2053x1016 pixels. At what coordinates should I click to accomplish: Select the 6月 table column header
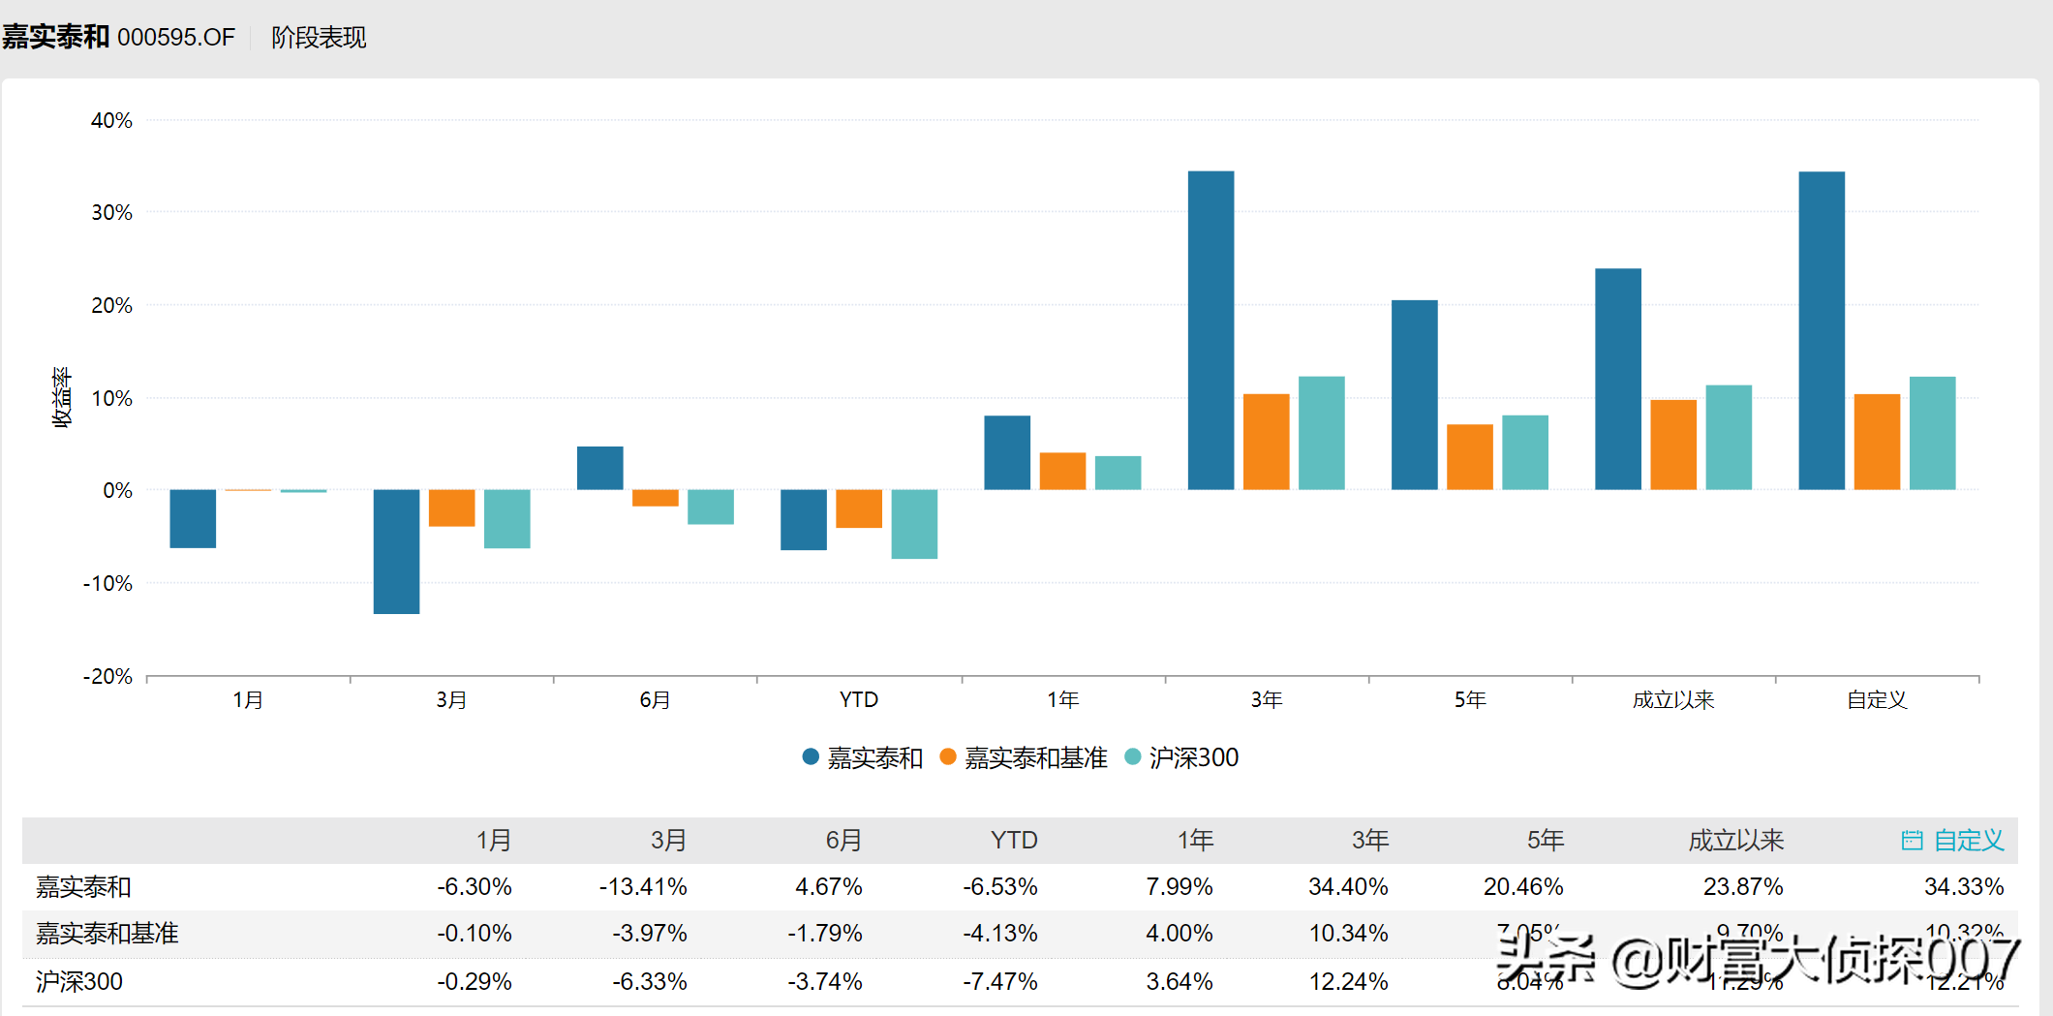[x=844, y=840]
